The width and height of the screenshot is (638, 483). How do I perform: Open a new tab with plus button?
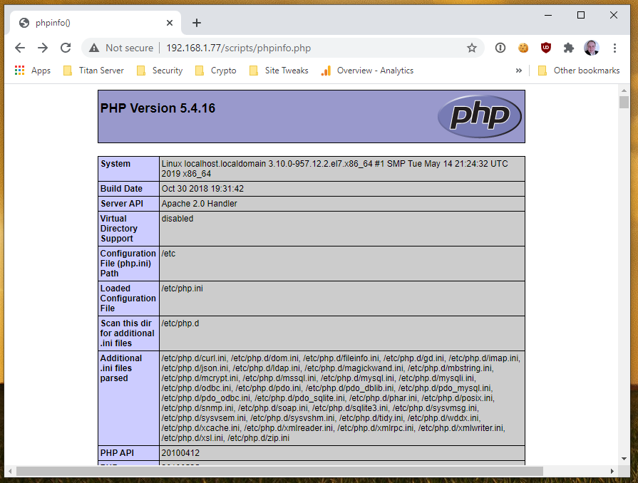197,23
